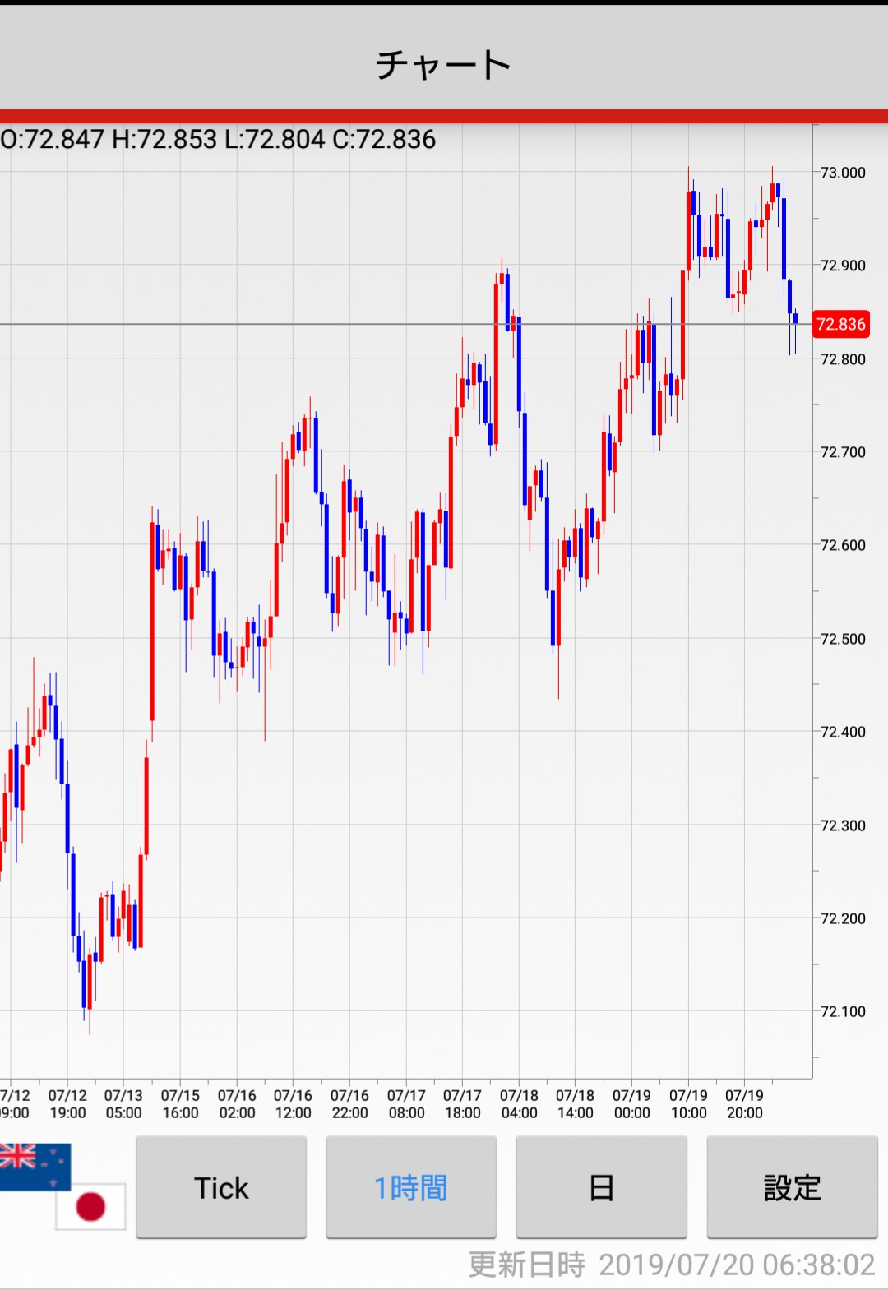The image size is (888, 1290).
Task: Tap the red 72.836 current price tag
Action: [x=840, y=324]
